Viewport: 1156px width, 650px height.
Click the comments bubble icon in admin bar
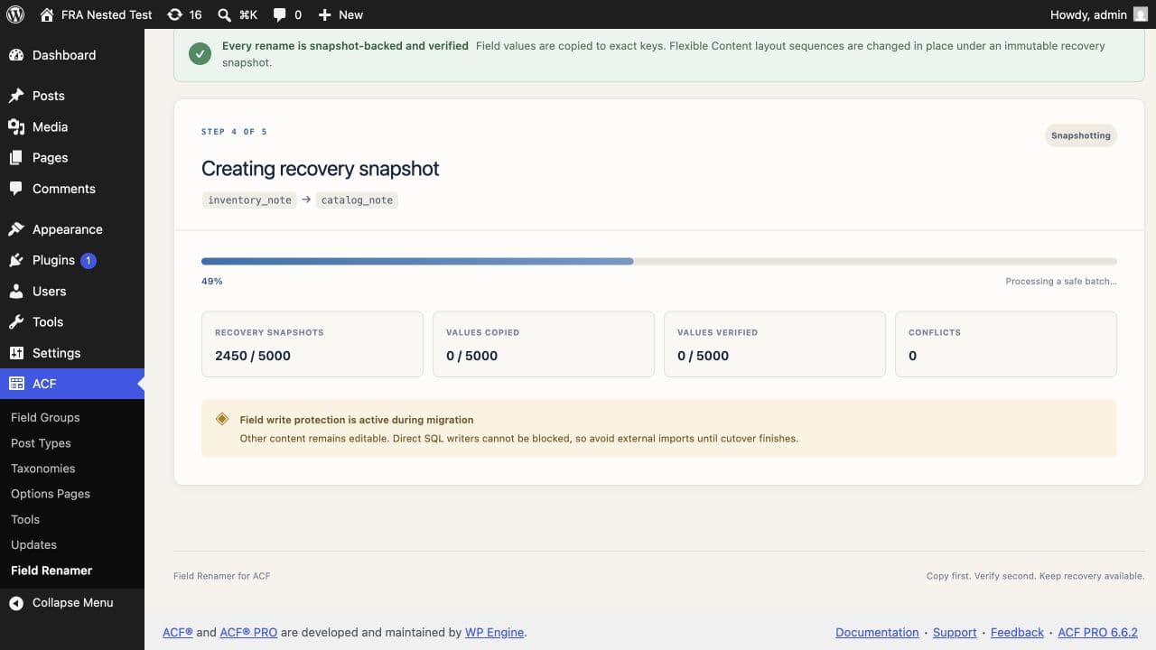(280, 14)
